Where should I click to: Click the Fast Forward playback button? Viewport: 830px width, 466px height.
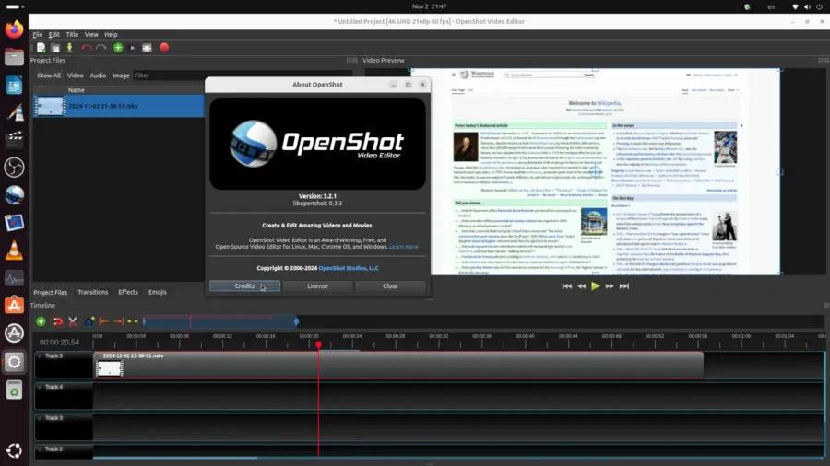click(x=610, y=285)
